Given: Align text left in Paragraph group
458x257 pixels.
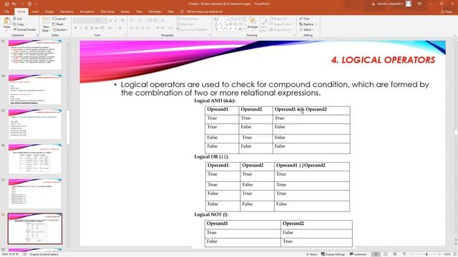Looking at the screenshot, I should 132,28.
